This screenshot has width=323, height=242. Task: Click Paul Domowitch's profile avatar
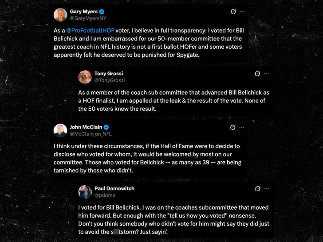[x=85, y=192]
